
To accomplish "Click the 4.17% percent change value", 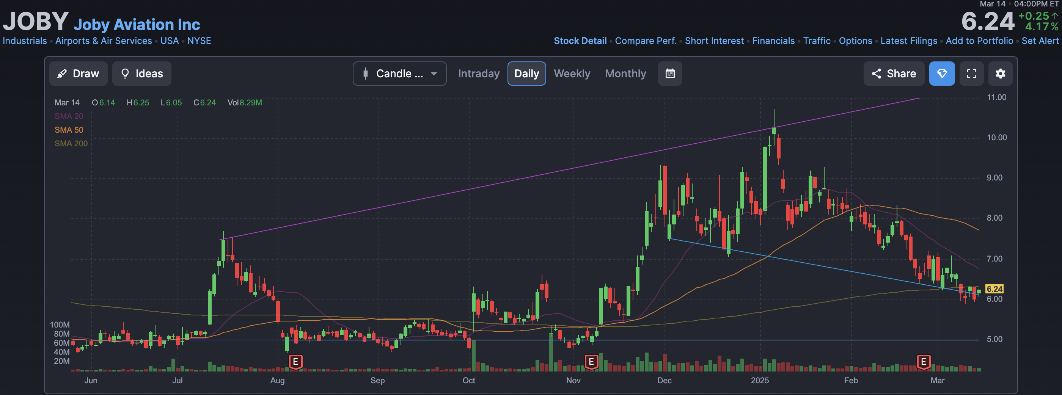I will 1042,27.
